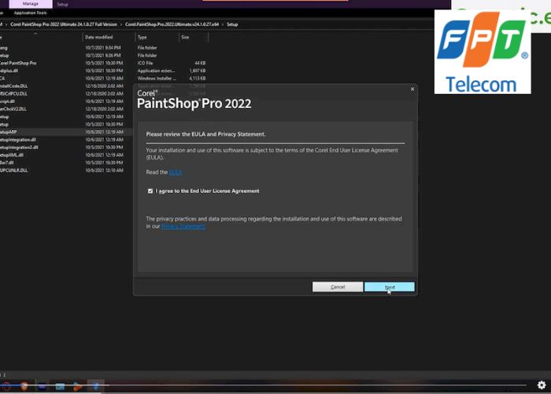Click the 10/7/2021 9:34 PM date cell

pyautogui.click(x=102, y=48)
